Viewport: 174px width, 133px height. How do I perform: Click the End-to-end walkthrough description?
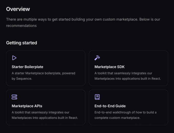click(125, 115)
